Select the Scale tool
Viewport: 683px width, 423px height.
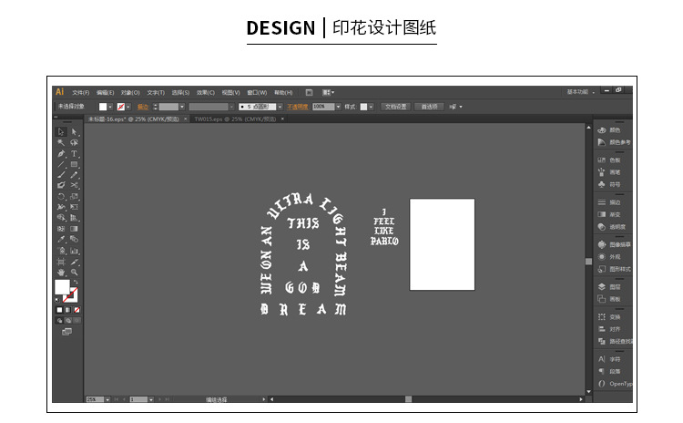click(x=74, y=196)
